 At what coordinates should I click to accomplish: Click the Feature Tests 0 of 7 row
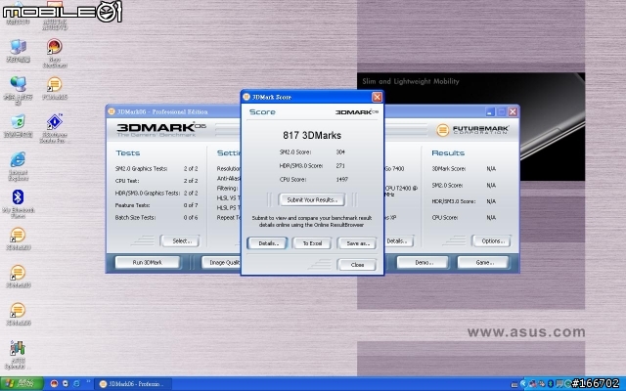156,205
